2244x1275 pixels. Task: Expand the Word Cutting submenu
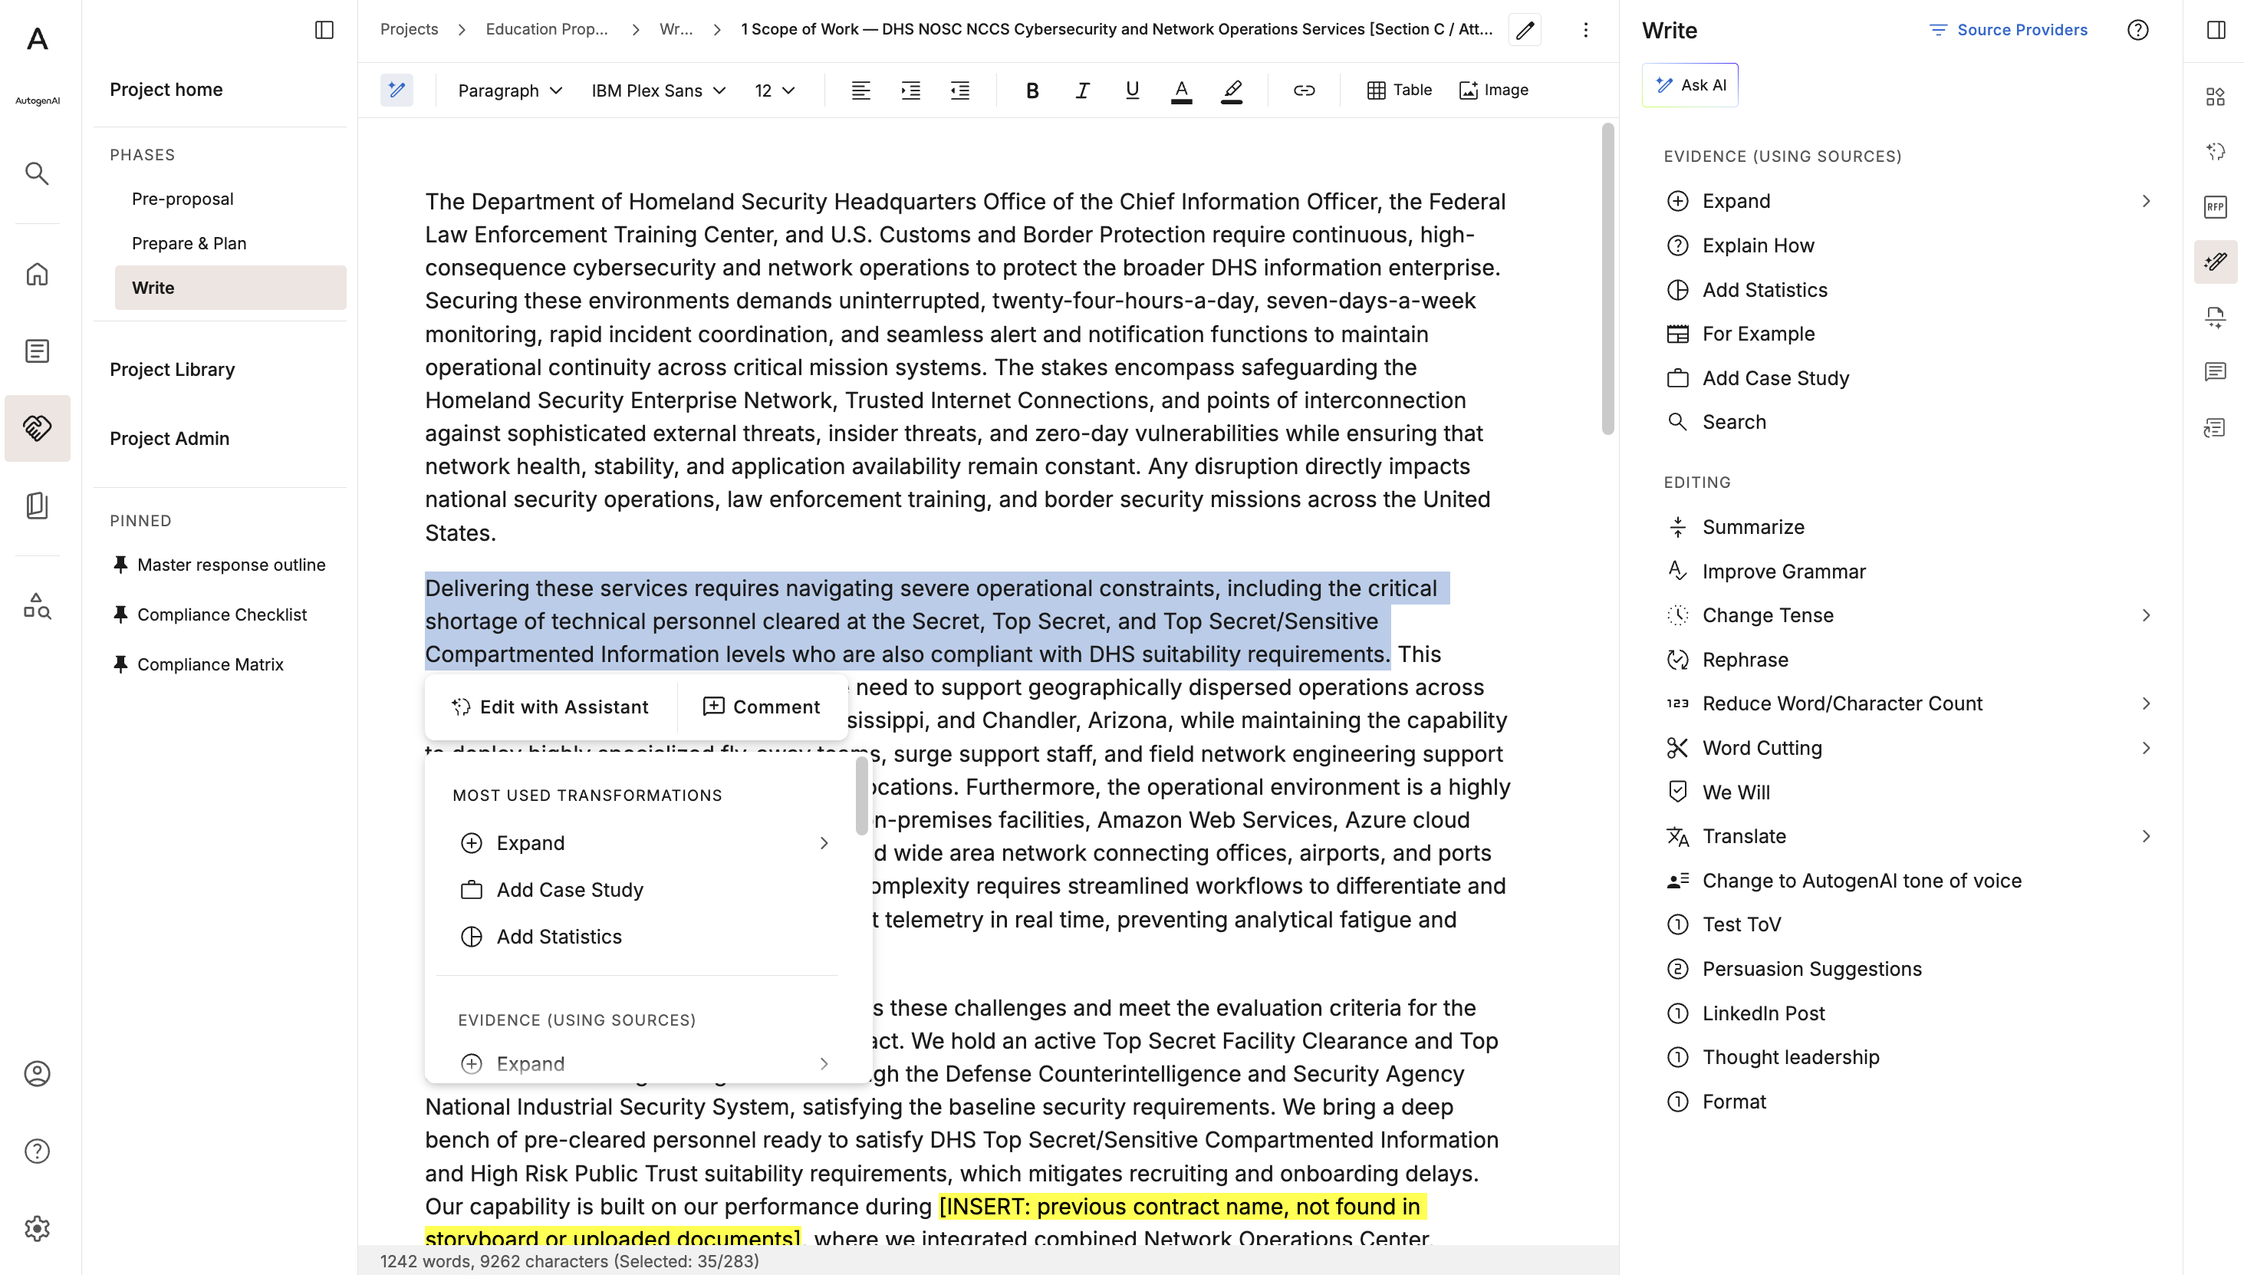[2146, 748]
